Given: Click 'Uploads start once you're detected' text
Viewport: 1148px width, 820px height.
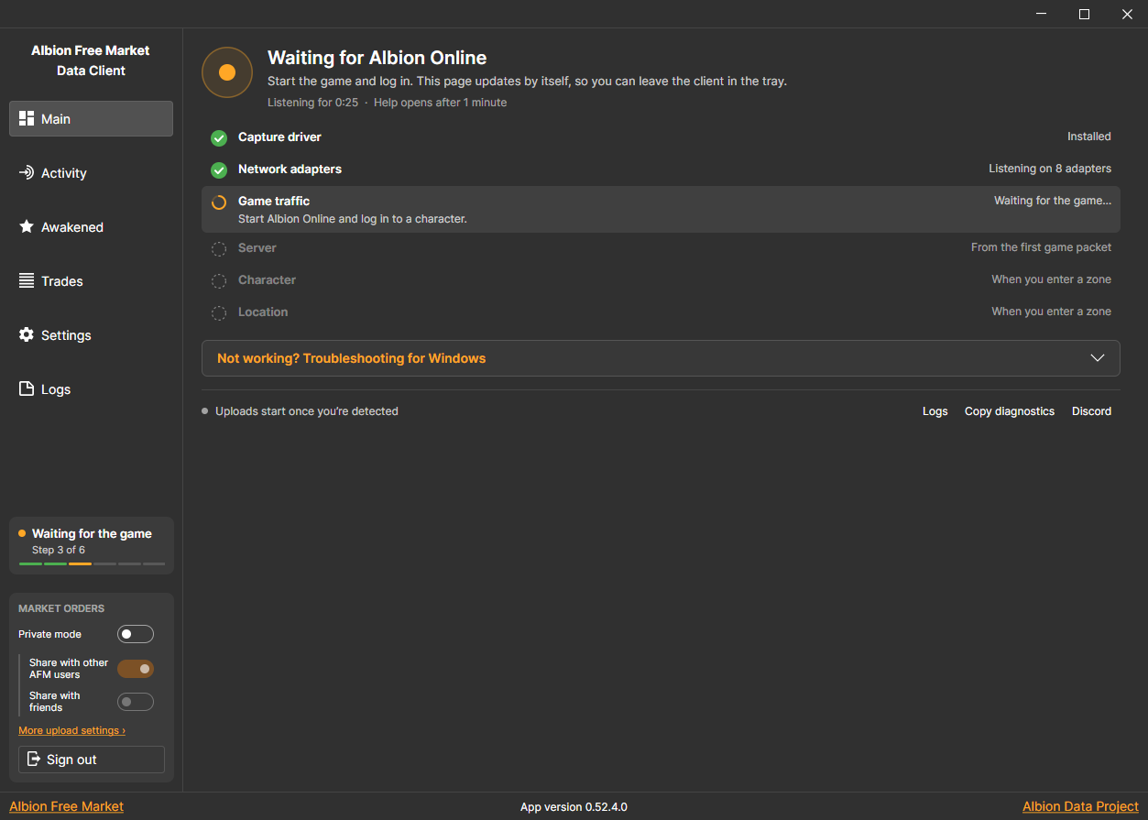Looking at the screenshot, I should 307,411.
